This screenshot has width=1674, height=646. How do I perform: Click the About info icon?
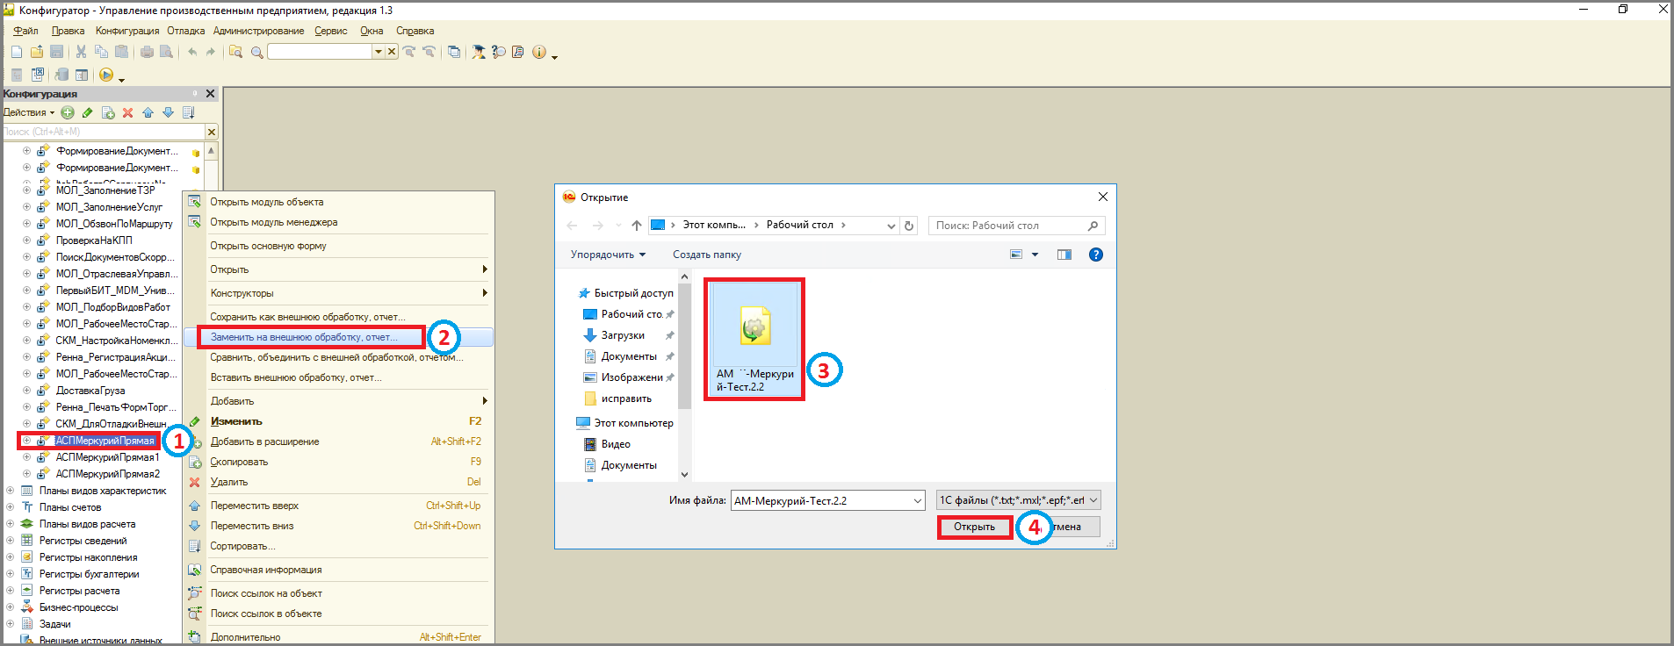pyautogui.click(x=539, y=52)
